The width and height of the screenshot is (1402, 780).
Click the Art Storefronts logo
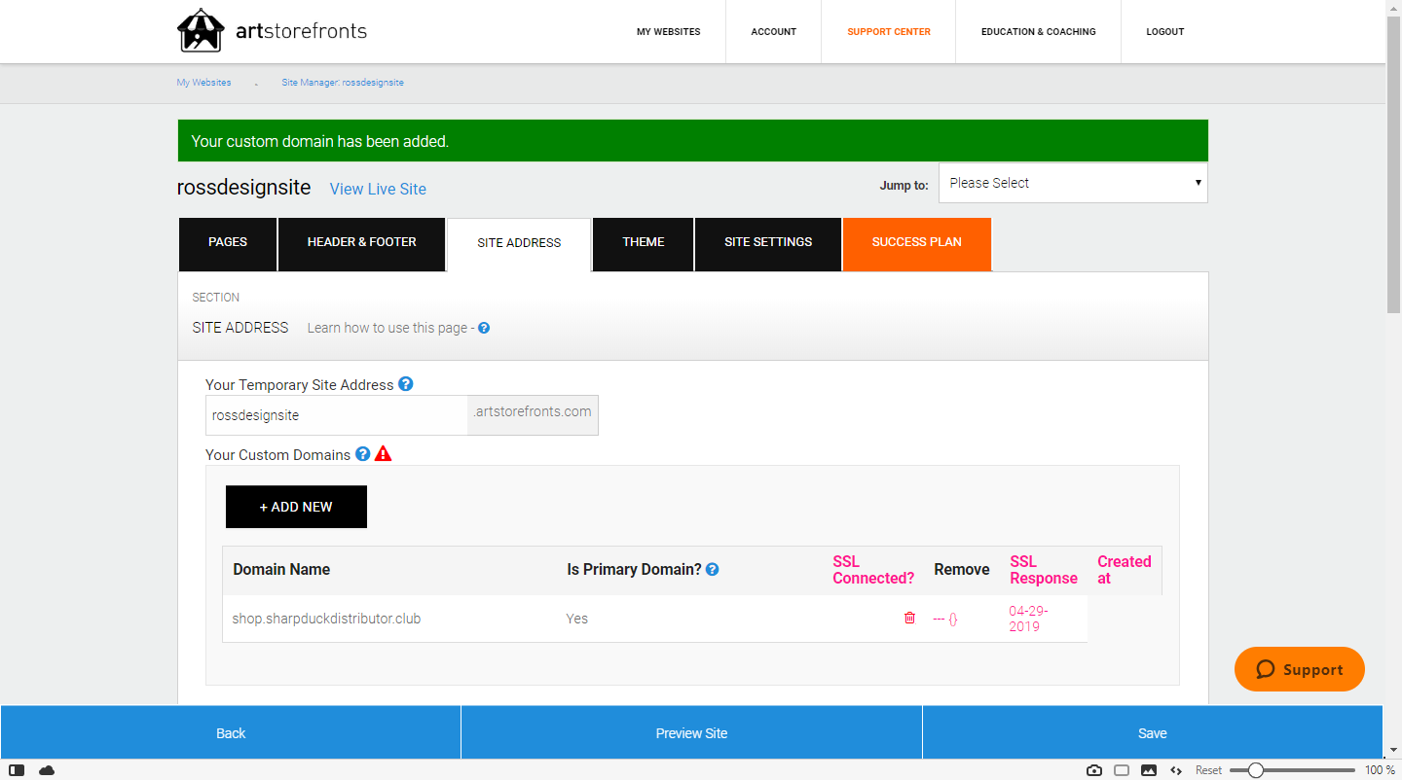click(272, 31)
